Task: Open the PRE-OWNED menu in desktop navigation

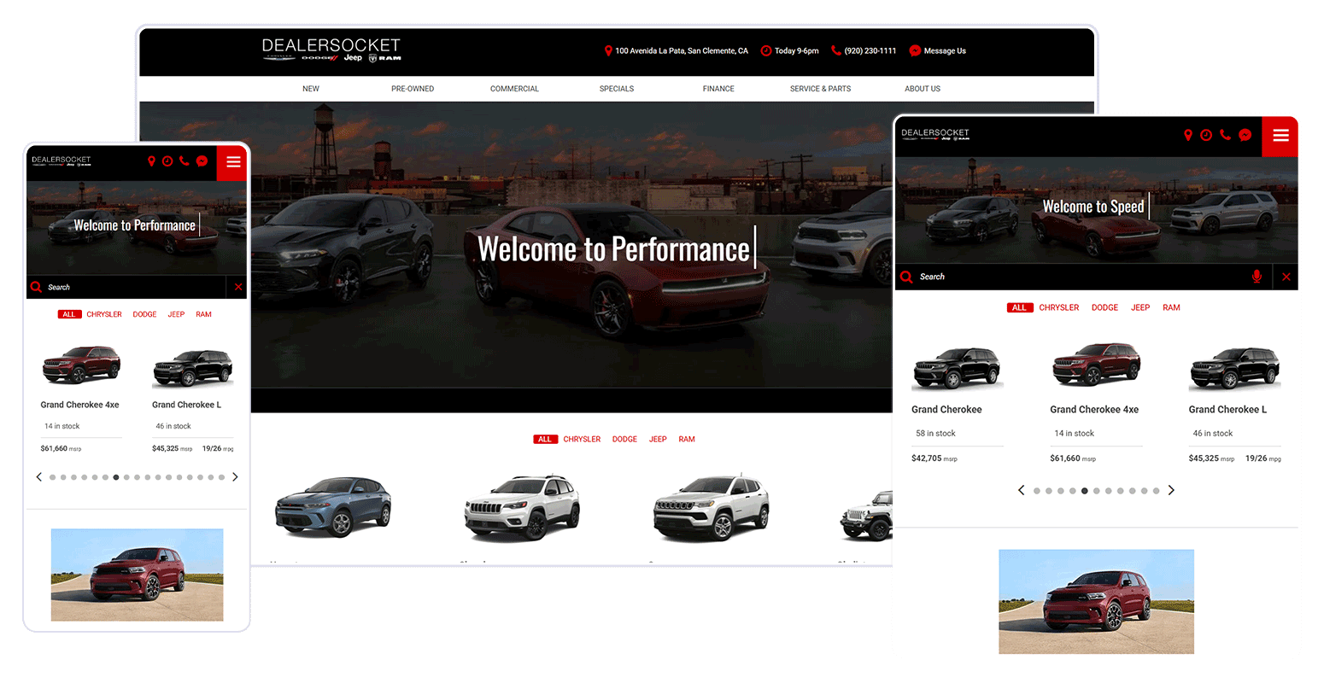Action: click(413, 89)
